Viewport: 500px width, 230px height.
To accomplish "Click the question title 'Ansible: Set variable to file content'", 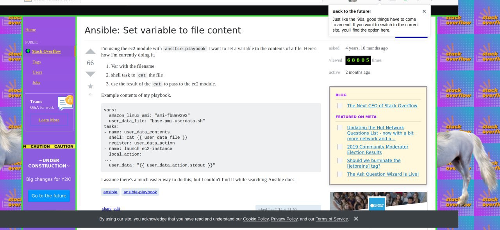I will click(163, 30).
